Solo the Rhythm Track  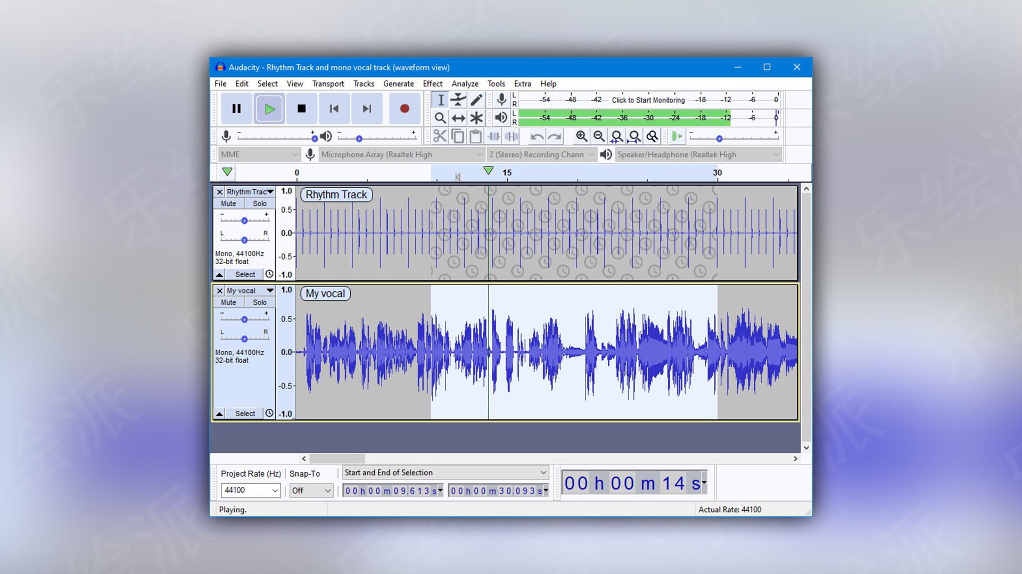pos(260,204)
